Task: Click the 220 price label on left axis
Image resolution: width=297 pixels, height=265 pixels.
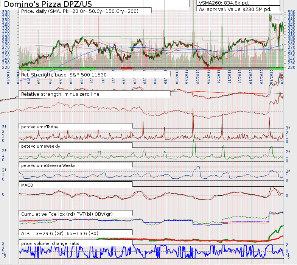Action: 6,67
